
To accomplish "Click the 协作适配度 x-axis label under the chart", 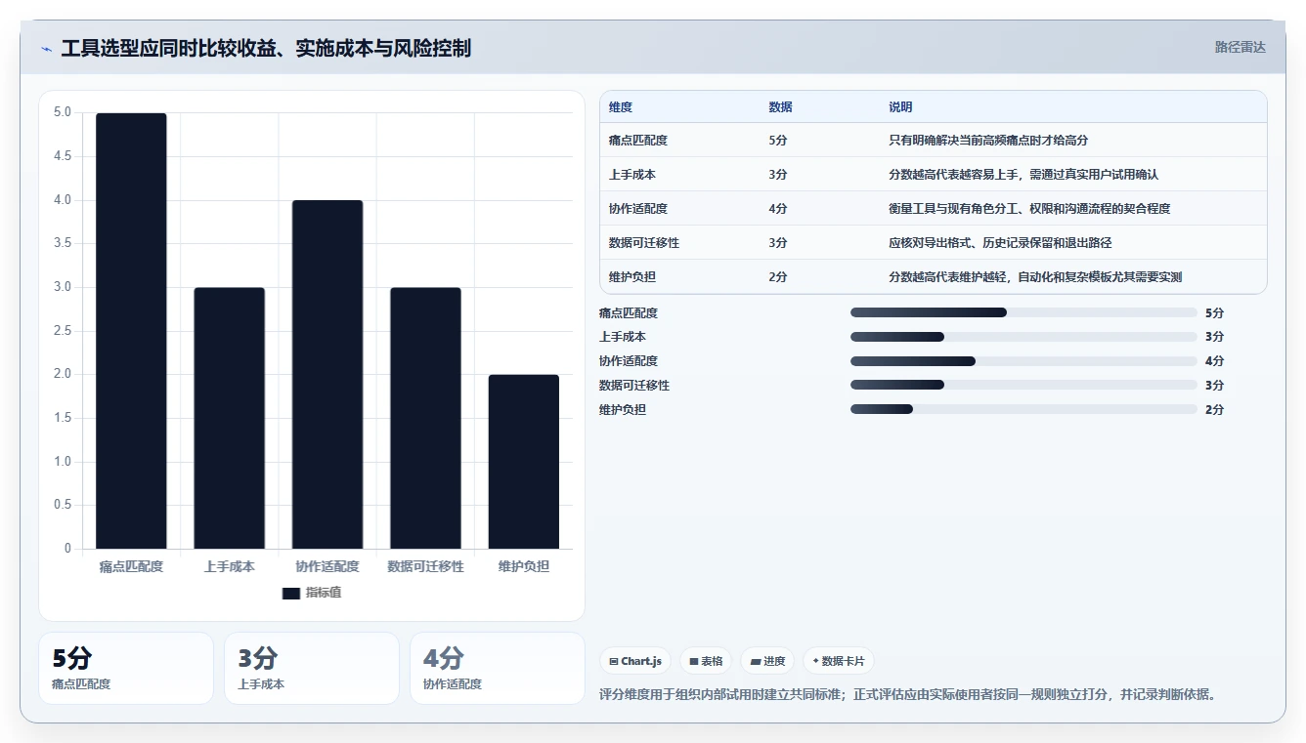I will 327,566.
